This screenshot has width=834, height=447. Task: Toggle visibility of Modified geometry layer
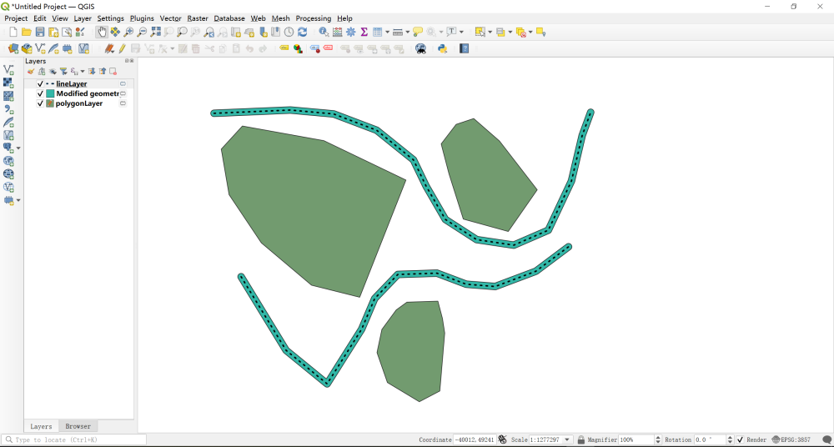40,93
